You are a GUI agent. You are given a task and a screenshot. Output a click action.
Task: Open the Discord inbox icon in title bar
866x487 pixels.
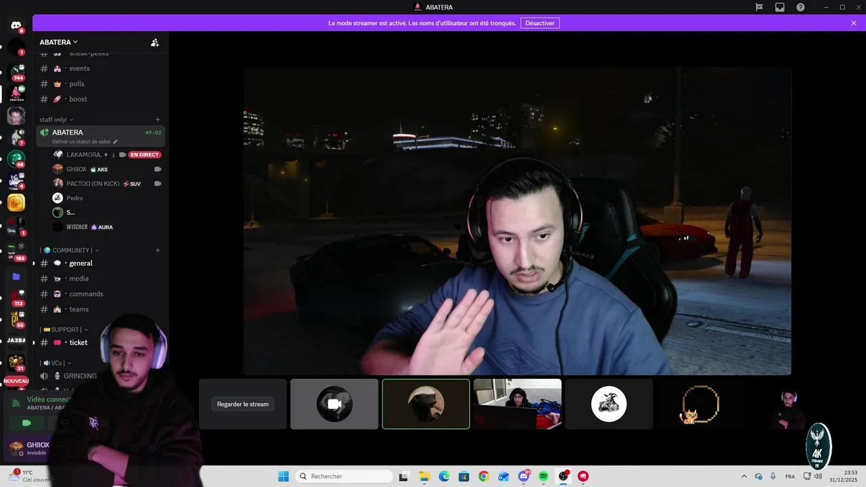[x=779, y=7]
